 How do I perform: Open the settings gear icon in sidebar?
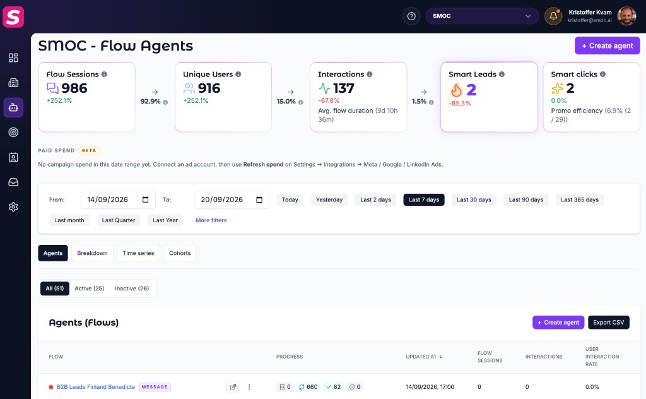pos(13,206)
